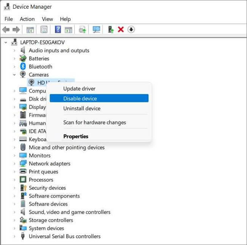Expand the Bluetooth category chevron

(14, 67)
